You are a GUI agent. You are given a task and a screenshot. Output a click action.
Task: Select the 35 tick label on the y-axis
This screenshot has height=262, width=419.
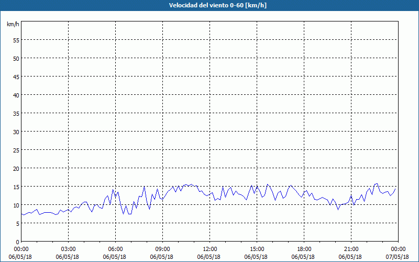coord(16,114)
